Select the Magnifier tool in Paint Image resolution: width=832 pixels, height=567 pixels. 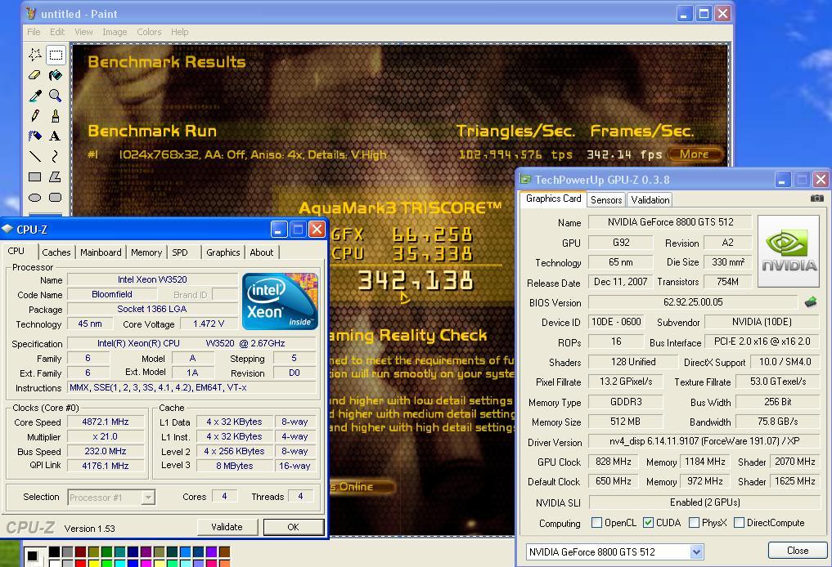(55, 96)
